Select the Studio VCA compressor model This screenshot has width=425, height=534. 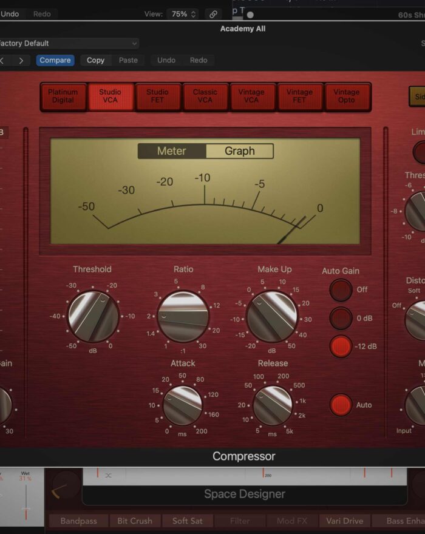(110, 96)
